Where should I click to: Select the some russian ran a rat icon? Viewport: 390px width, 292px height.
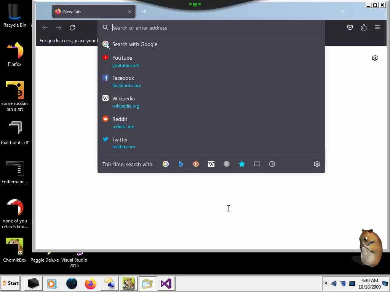click(15, 96)
